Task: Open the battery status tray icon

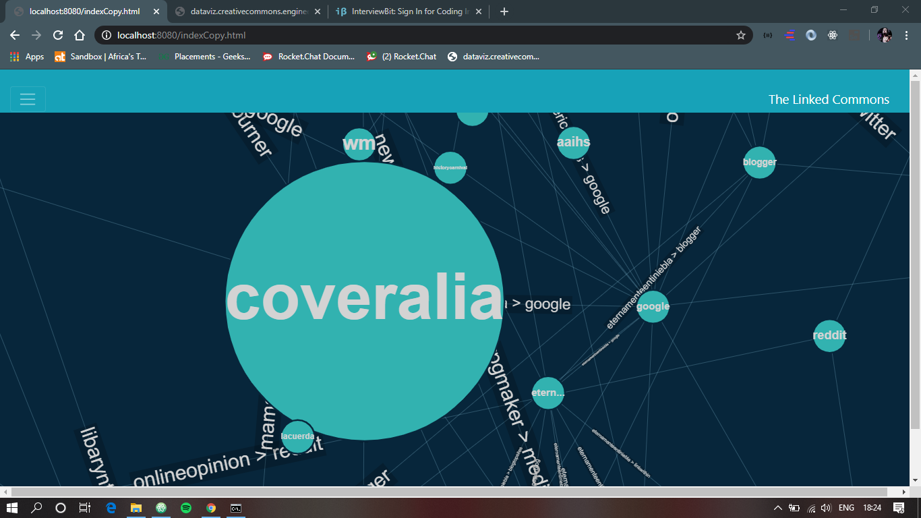Action: click(794, 508)
